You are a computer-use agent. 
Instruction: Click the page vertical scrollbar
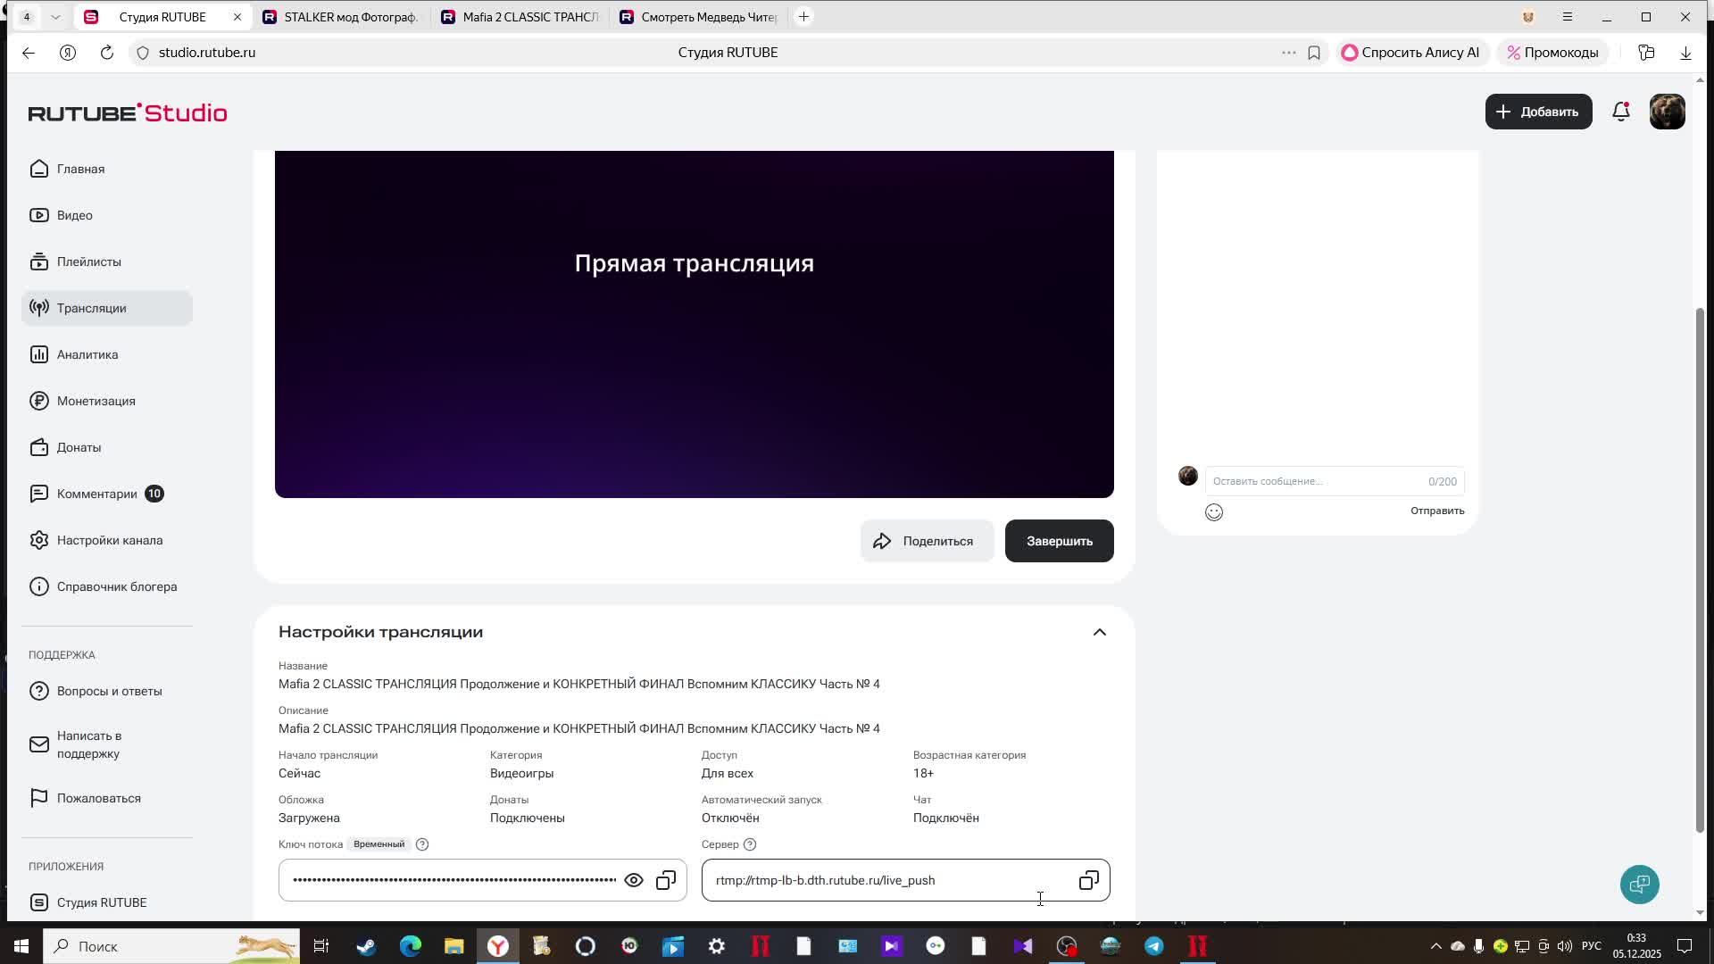pos(1700,571)
